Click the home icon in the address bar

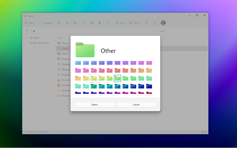[x=34, y=31]
